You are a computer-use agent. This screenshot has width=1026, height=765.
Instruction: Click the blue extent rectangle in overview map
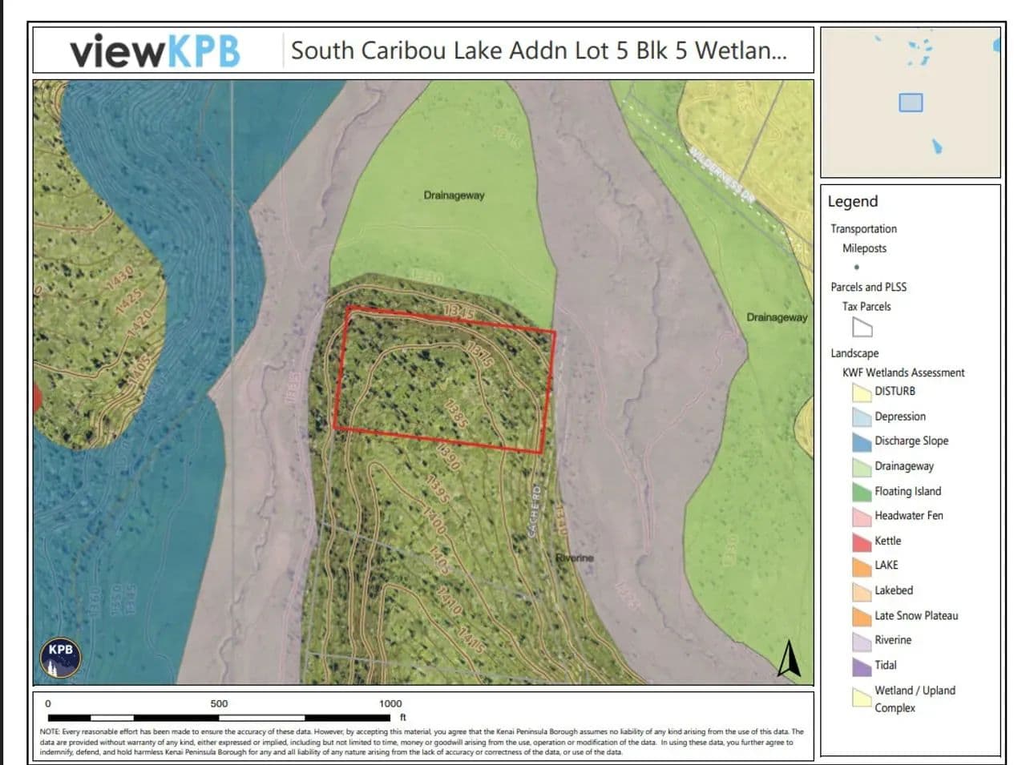pyautogui.click(x=911, y=103)
